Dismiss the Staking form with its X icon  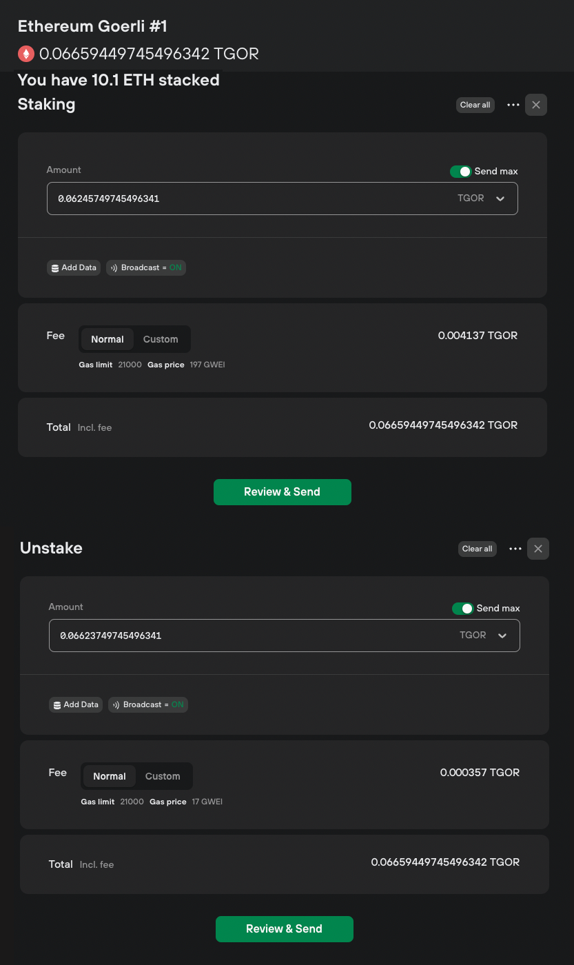point(536,105)
